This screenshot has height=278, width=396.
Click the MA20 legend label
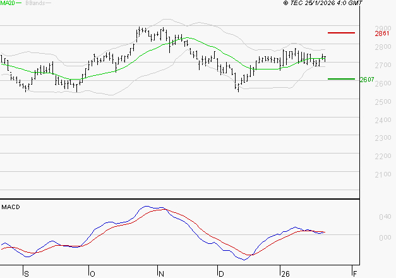tap(8, 3)
